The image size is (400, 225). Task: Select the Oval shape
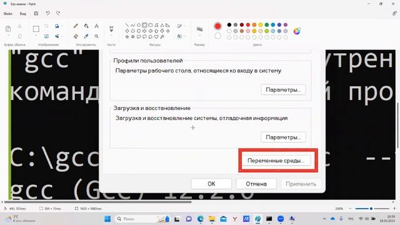(x=139, y=25)
